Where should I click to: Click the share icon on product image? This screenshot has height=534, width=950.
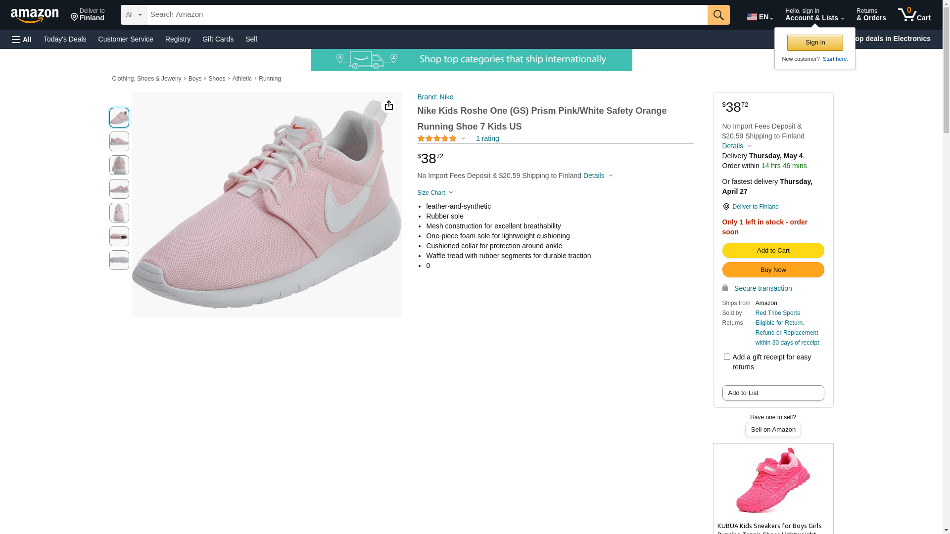(388, 105)
